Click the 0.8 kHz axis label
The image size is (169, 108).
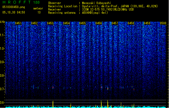[x=2, y=76]
